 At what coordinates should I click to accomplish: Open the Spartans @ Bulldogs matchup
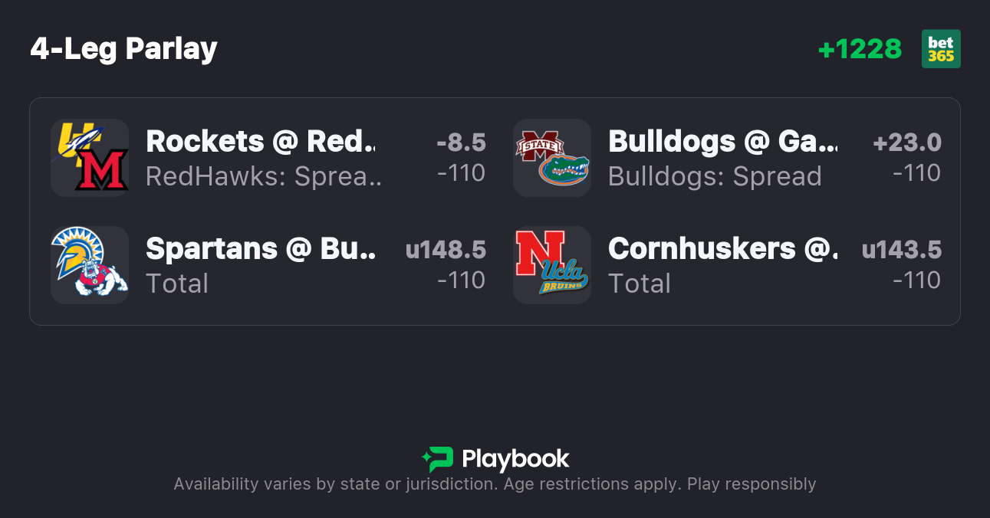coord(261,249)
